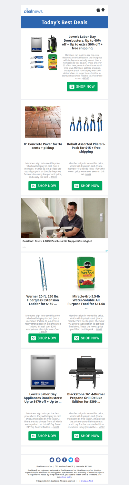The image size is (129, 485).
Task: Open the Facebook icon in footer
Action: coord(64,460)
